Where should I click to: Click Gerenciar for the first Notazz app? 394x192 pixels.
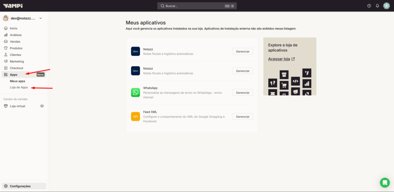243,51
